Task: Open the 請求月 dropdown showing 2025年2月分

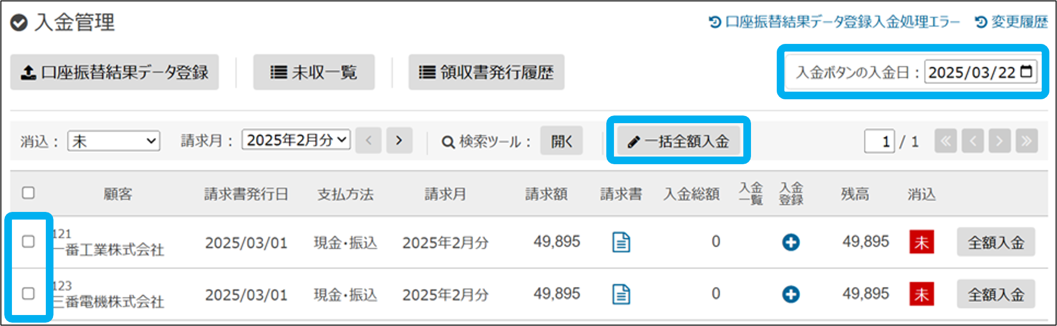Action: tap(296, 140)
